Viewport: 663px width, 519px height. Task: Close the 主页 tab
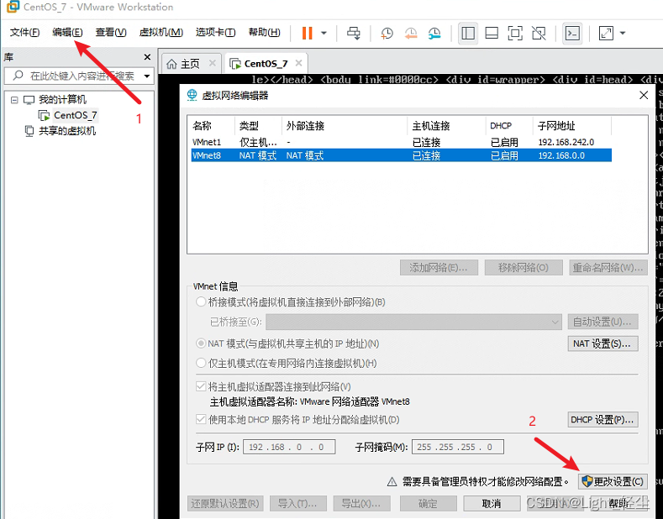213,63
